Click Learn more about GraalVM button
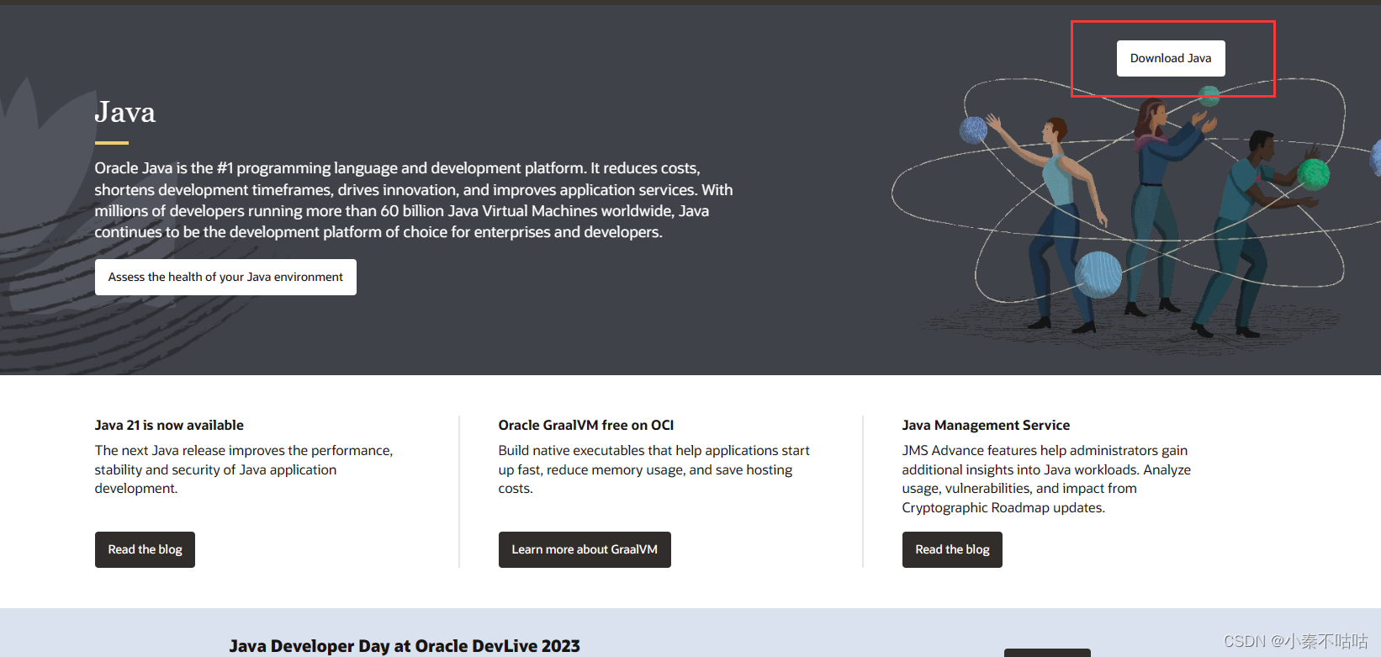This screenshot has height=657, width=1381. 585,549
